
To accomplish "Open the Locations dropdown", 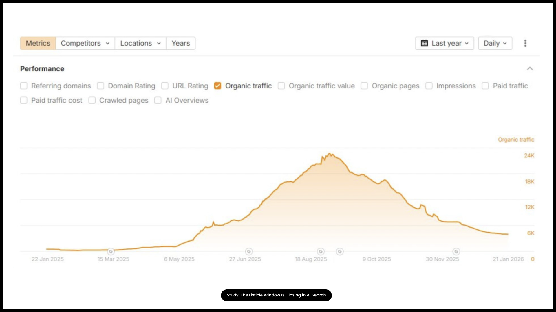I will (x=140, y=43).
